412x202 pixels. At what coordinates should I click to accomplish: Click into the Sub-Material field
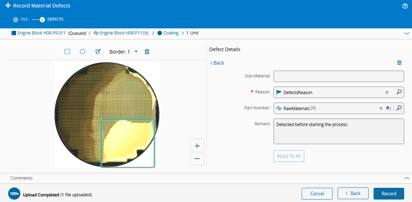[x=339, y=76]
